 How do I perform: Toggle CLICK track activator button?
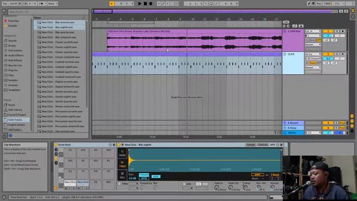(x=328, y=54)
